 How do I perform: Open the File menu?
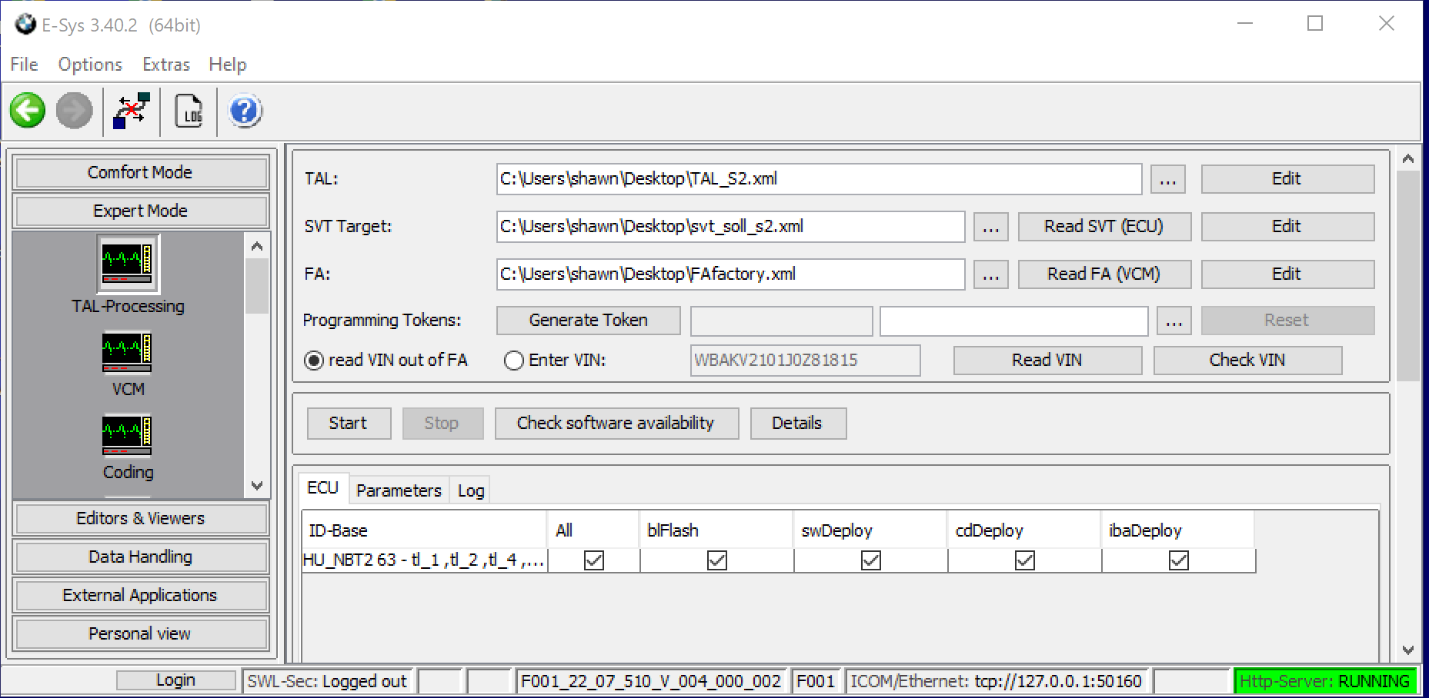(25, 65)
